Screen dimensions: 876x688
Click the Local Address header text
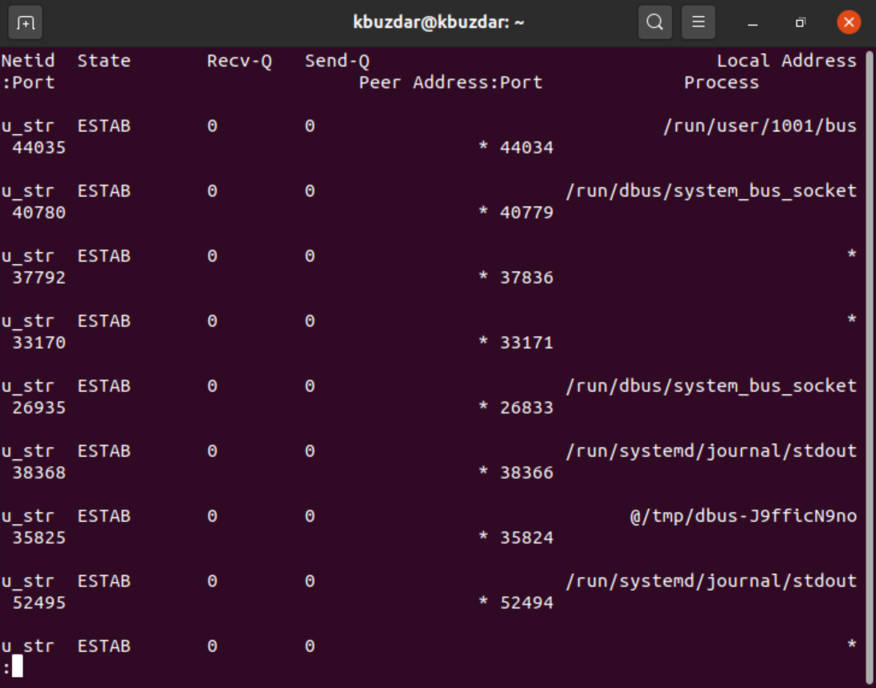[786, 61]
